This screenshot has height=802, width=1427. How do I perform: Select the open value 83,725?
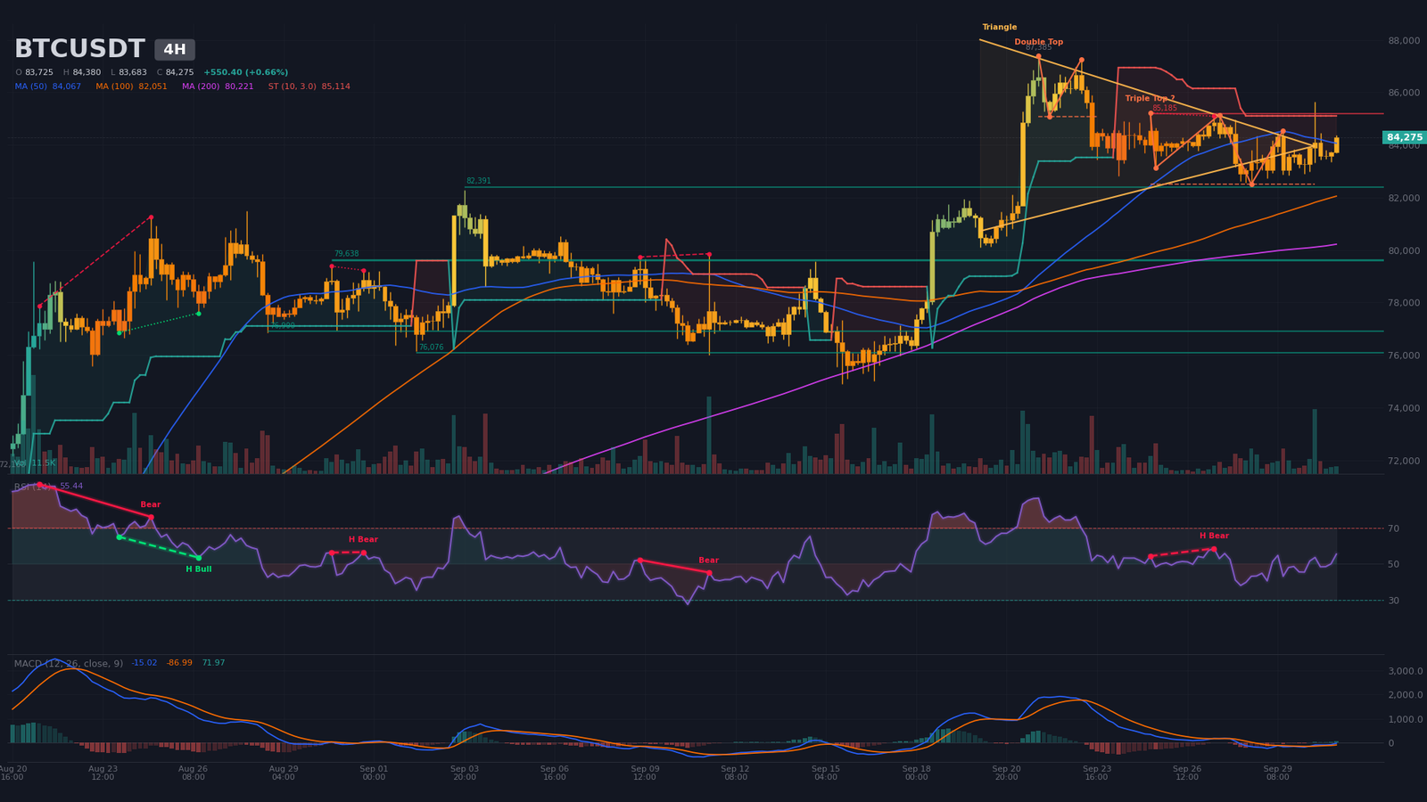pyautogui.click(x=39, y=72)
